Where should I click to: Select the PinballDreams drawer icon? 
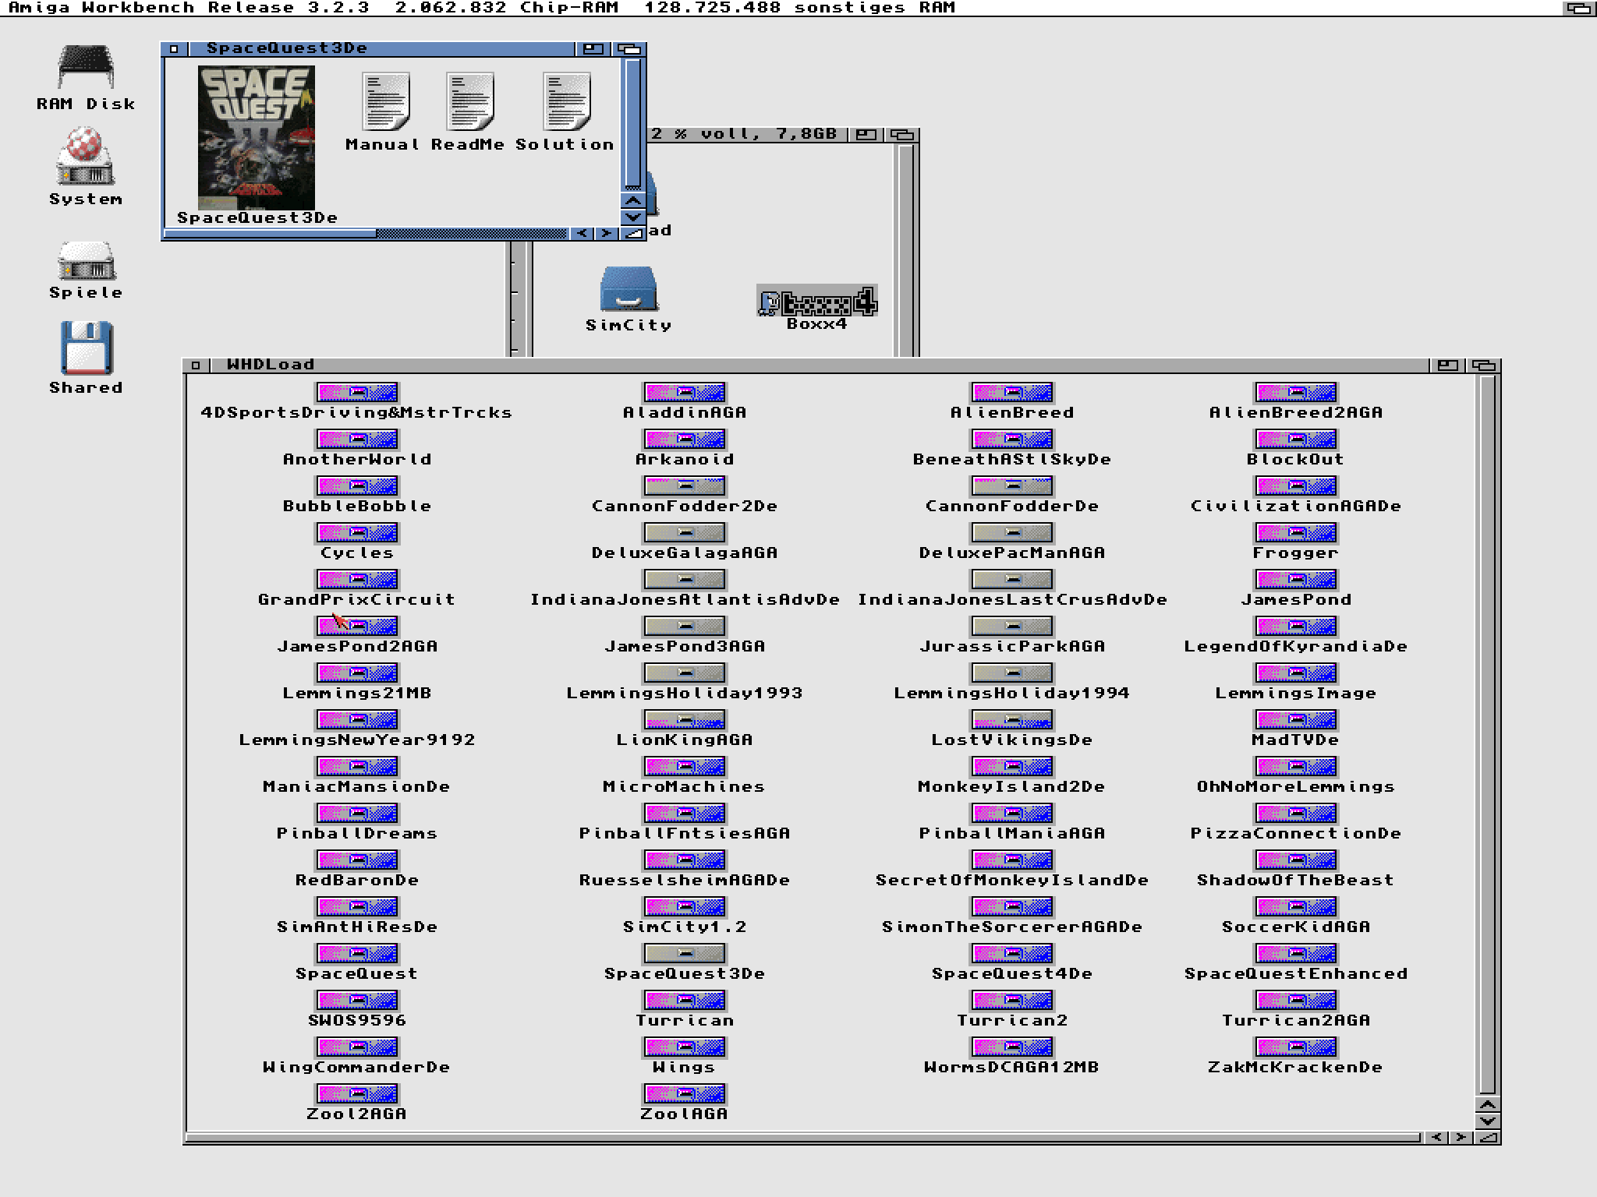click(357, 813)
